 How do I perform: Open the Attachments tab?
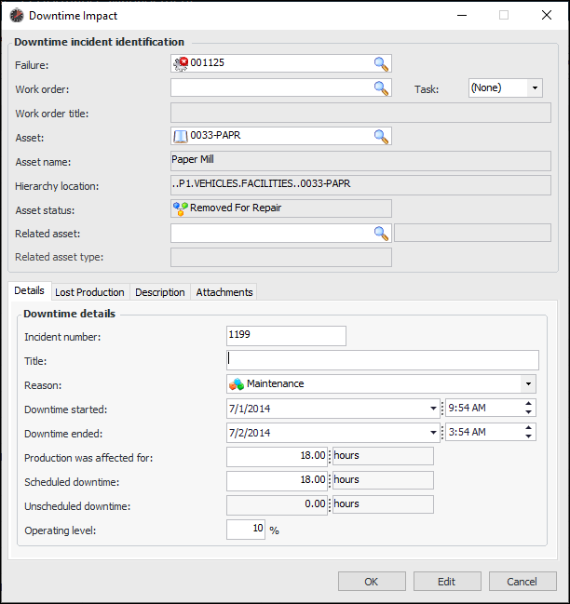coord(224,292)
